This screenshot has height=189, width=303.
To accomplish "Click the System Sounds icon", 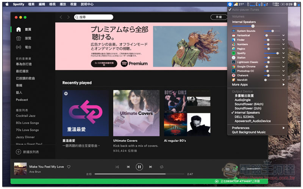I will coord(234,31).
